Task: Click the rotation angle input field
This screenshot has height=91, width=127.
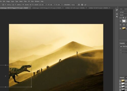Action: click(43, 5)
